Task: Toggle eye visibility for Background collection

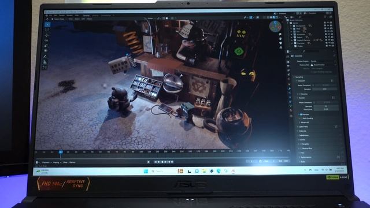Action: pyautogui.click(x=328, y=25)
